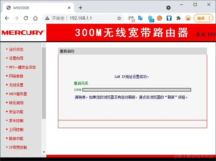Open 设置向导 in the sidebar

(16, 58)
